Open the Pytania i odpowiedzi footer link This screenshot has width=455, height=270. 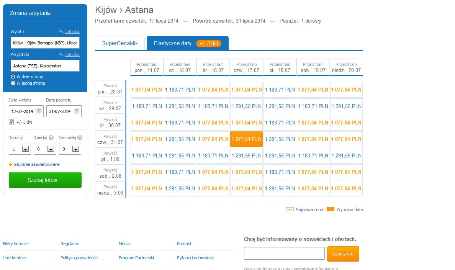click(196, 258)
